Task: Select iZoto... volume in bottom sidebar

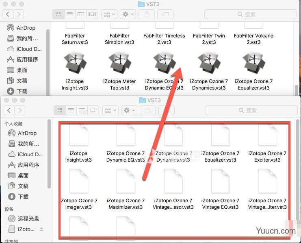Action: 22,229
